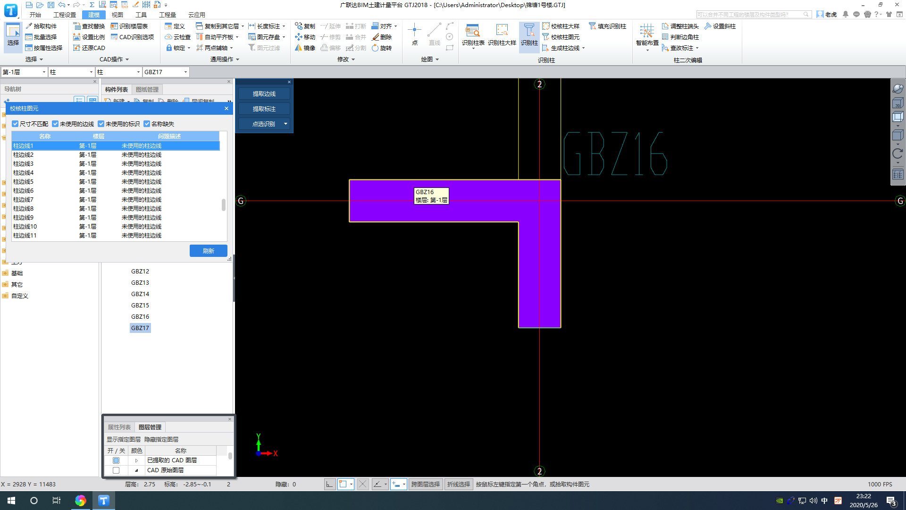
Task: Switch to the 图纸管理 tab
Action: 147,89
